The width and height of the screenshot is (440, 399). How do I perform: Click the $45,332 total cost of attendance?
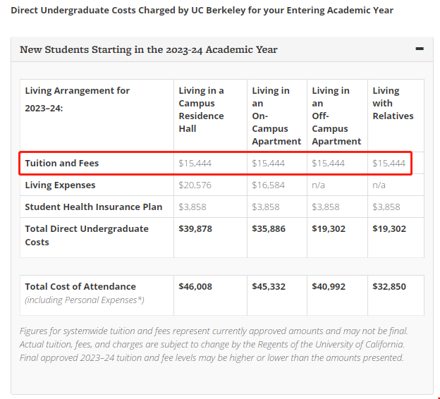click(269, 286)
